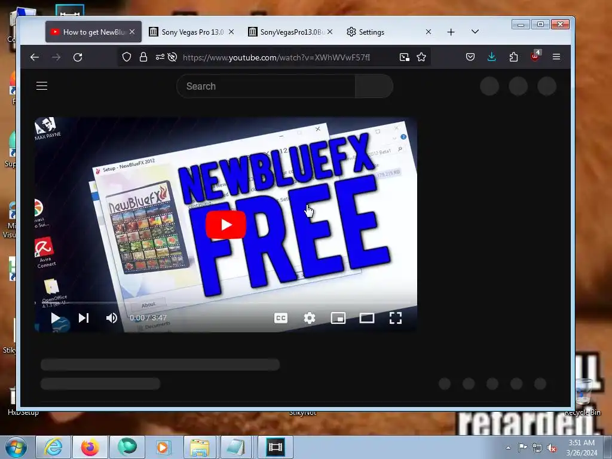Click the URL address bar

(x=276, y=57)
